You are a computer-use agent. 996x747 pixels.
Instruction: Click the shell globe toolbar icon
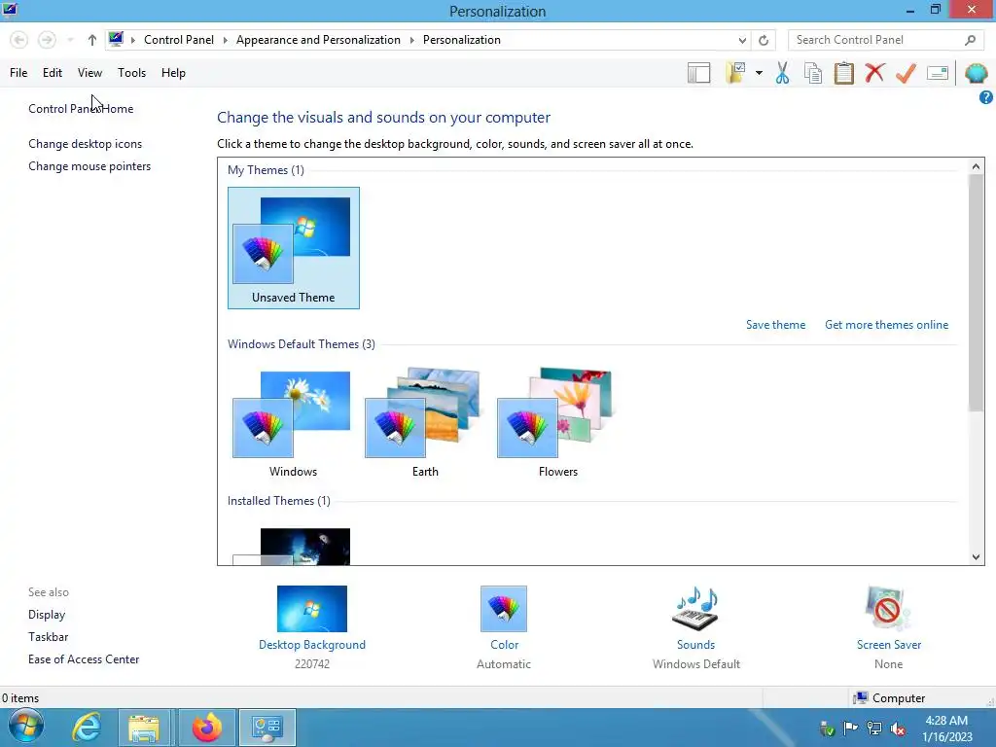click(x=976, y=73)
